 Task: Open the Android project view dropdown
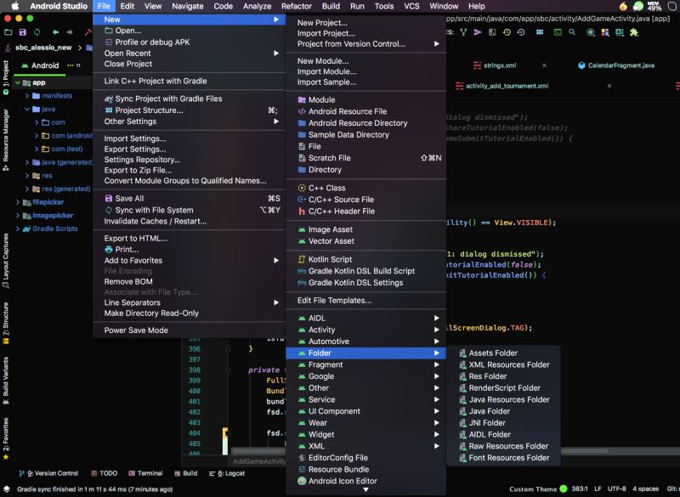tap(40, 65)
